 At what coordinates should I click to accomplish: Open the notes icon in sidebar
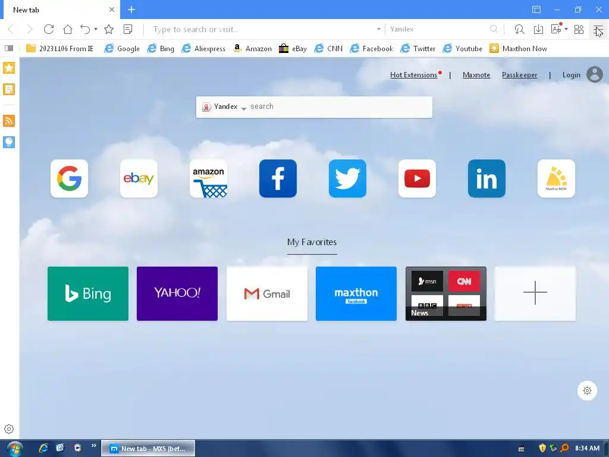click(x=9, y=89)
